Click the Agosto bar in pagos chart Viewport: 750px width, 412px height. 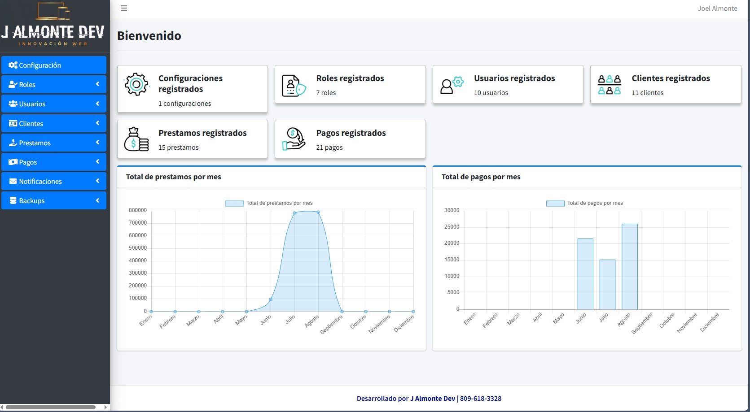(x=629, y=266)
